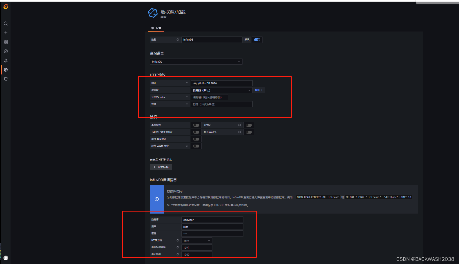Click the InfluxDB详细信息 section heading
459x264 pixels.
[x=163, y=180]
